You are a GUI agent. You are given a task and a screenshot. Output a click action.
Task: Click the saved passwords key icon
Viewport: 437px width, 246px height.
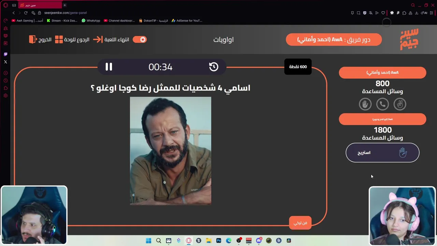(33, 13)
